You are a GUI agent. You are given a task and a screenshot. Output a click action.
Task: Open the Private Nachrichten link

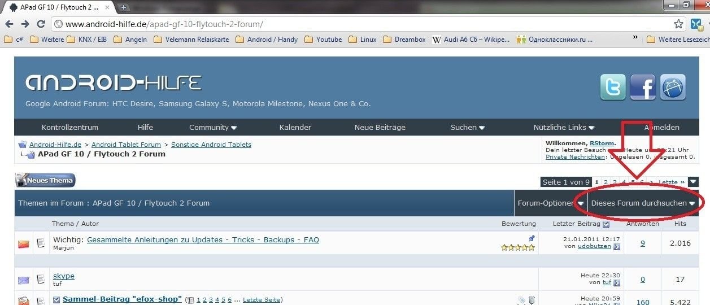pyautogui.click(x=575, y=156)
